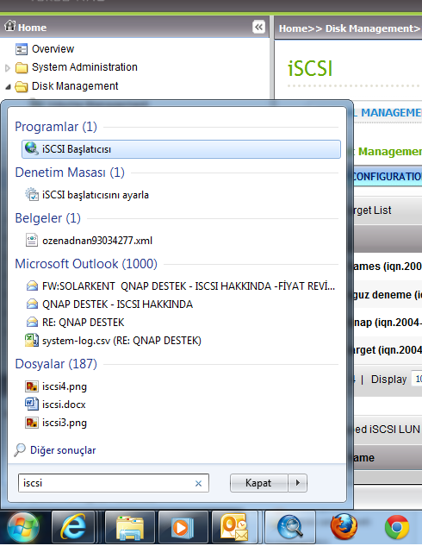422x546 pixels.
Task: Collapse the Disk Management tree folder
Action: [8, 87]
